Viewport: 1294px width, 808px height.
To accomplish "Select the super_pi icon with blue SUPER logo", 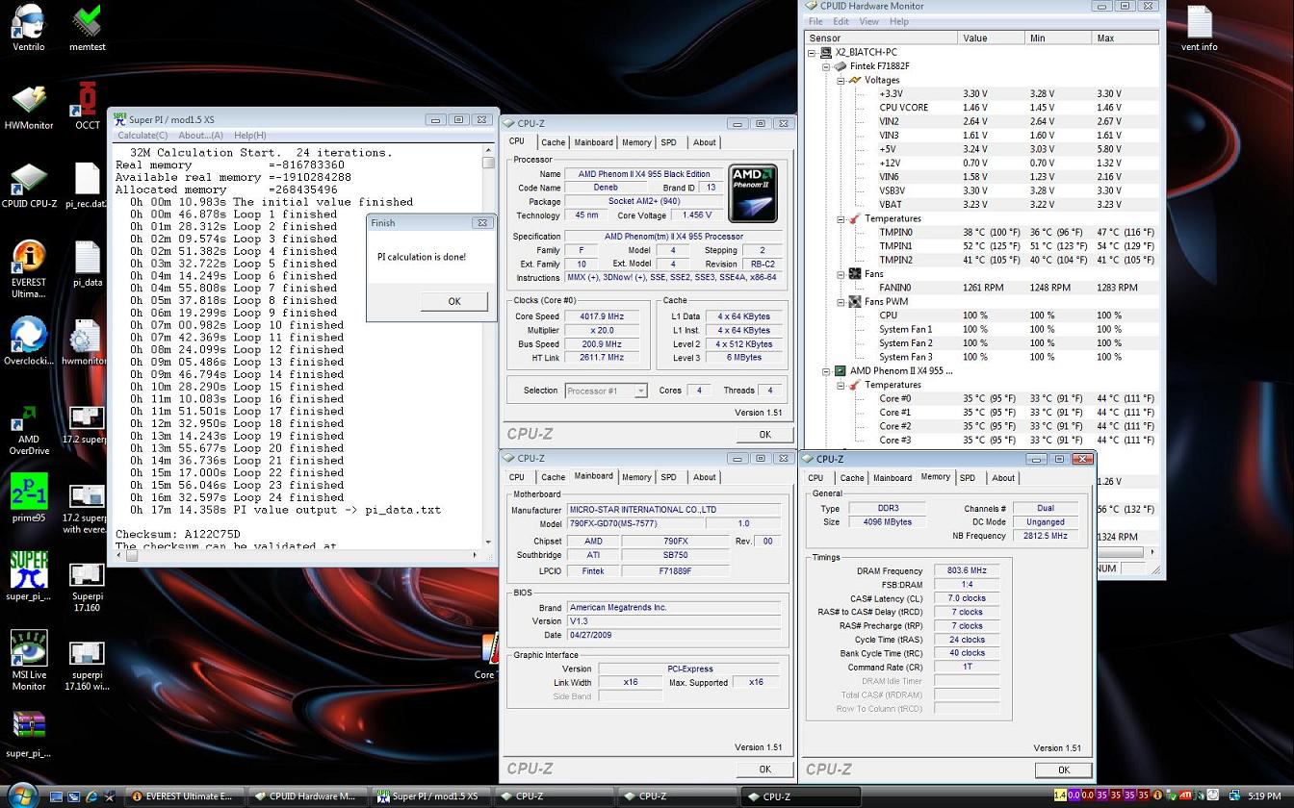I will tap(29, 576).
